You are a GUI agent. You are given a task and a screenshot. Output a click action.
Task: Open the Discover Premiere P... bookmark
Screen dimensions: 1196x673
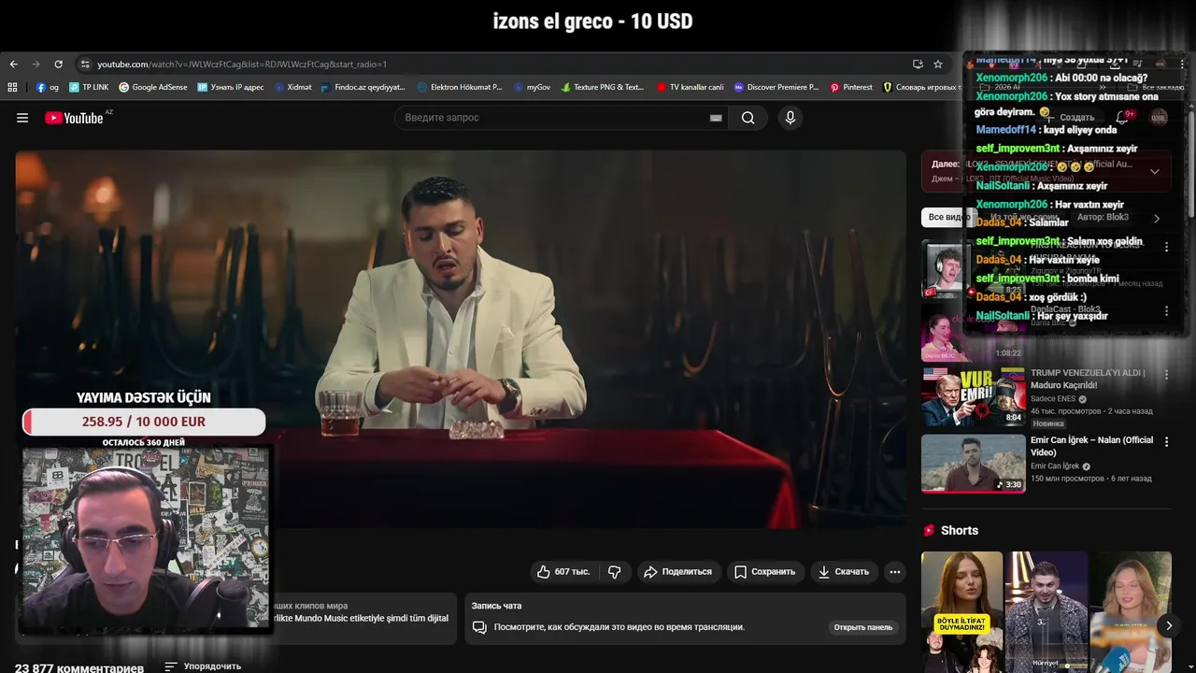(776, 87)
